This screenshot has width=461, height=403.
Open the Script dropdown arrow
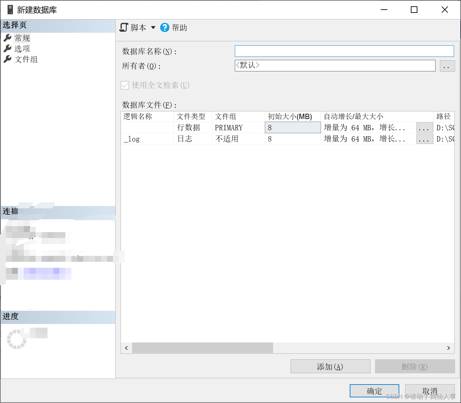click(153, 27)
